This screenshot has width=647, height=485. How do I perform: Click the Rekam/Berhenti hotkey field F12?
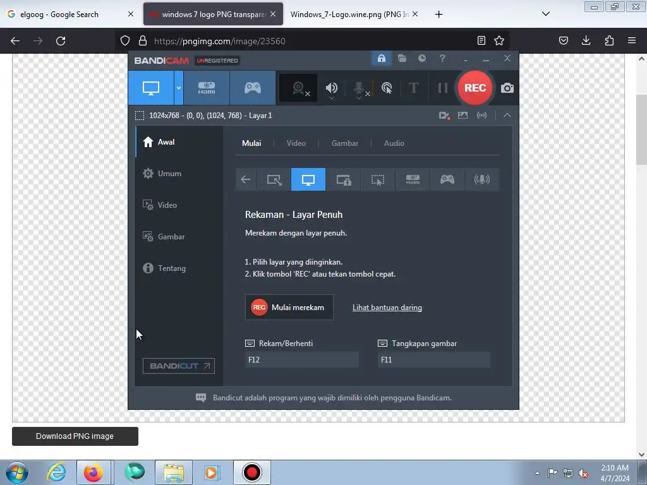pos(301,359)
